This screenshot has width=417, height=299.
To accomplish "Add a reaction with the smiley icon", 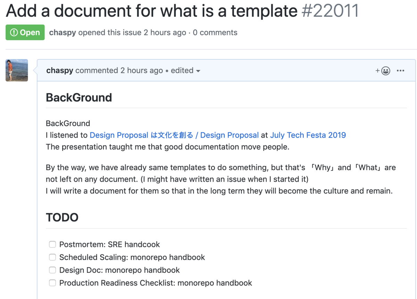I will 383,71.
